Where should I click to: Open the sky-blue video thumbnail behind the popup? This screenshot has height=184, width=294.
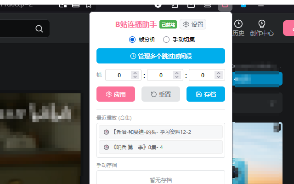[257, 153]
